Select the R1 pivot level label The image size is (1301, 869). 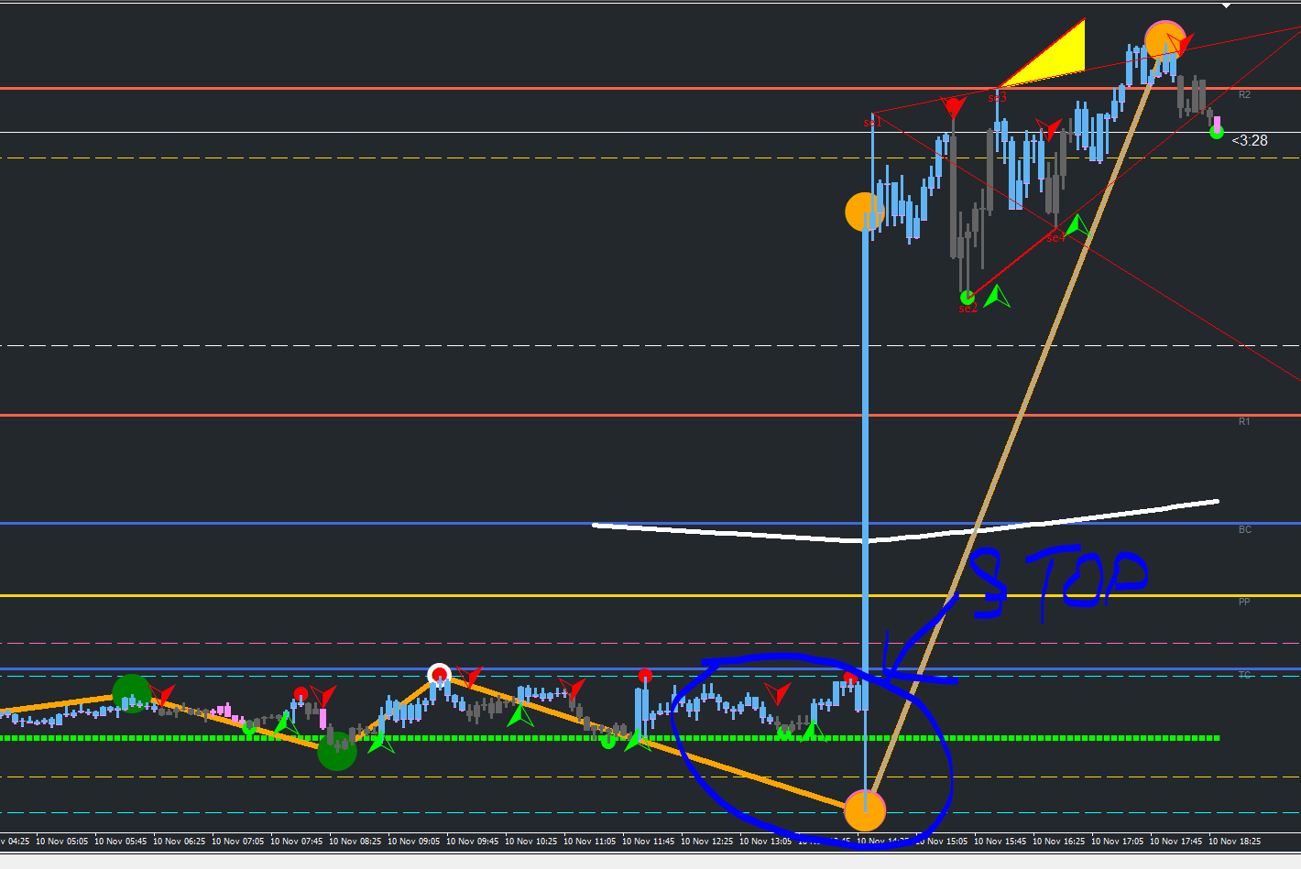coord(1244,421)
